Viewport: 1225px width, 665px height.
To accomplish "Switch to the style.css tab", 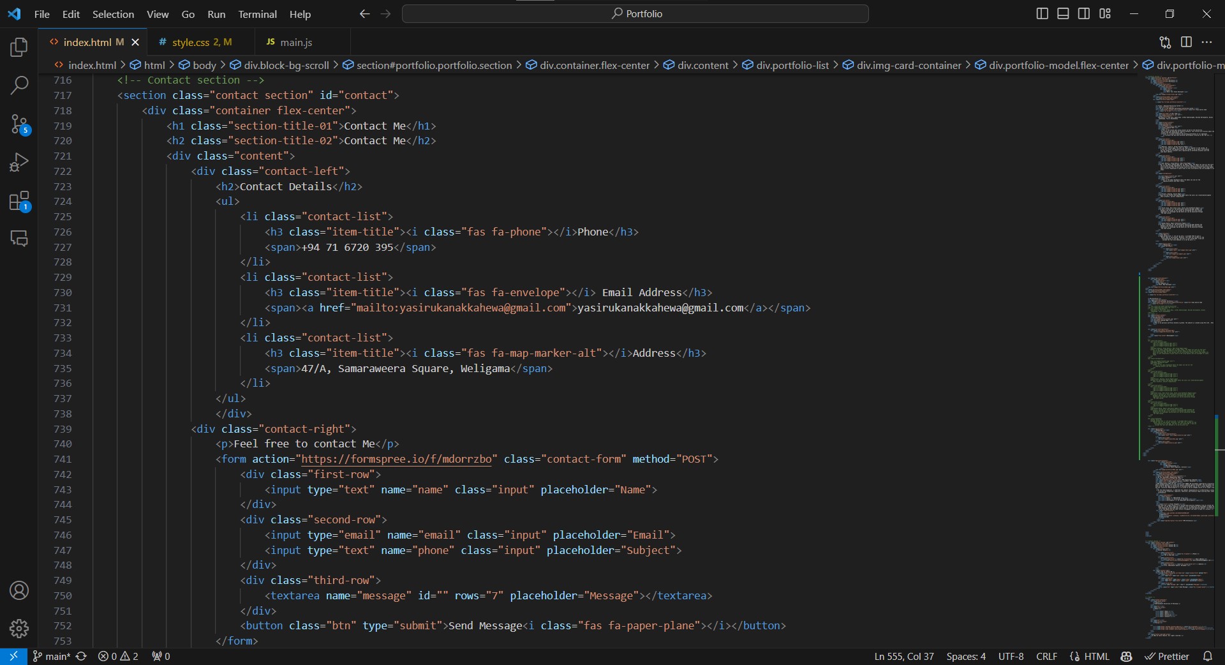I will (x=202, y=42).
